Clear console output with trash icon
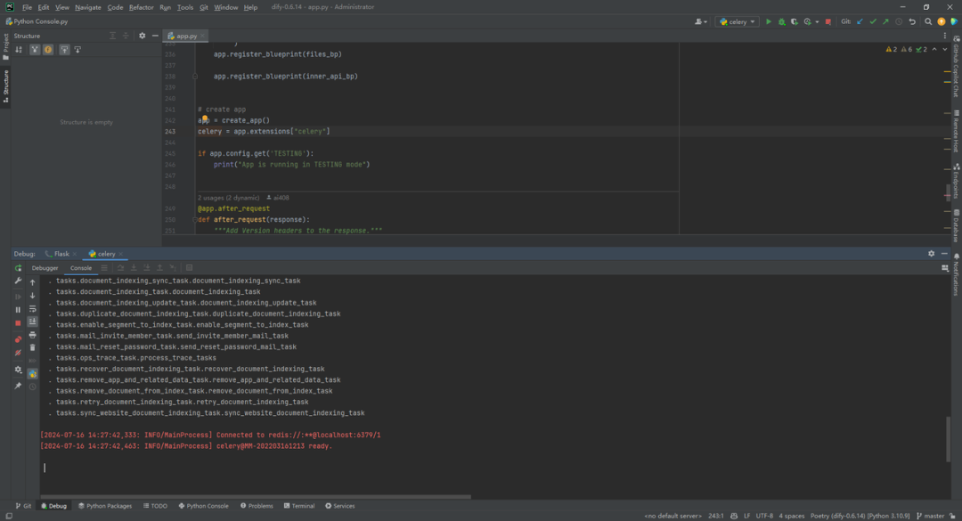Image resolution: width=962 pixels, height=521 pixels. coord(33,348)
